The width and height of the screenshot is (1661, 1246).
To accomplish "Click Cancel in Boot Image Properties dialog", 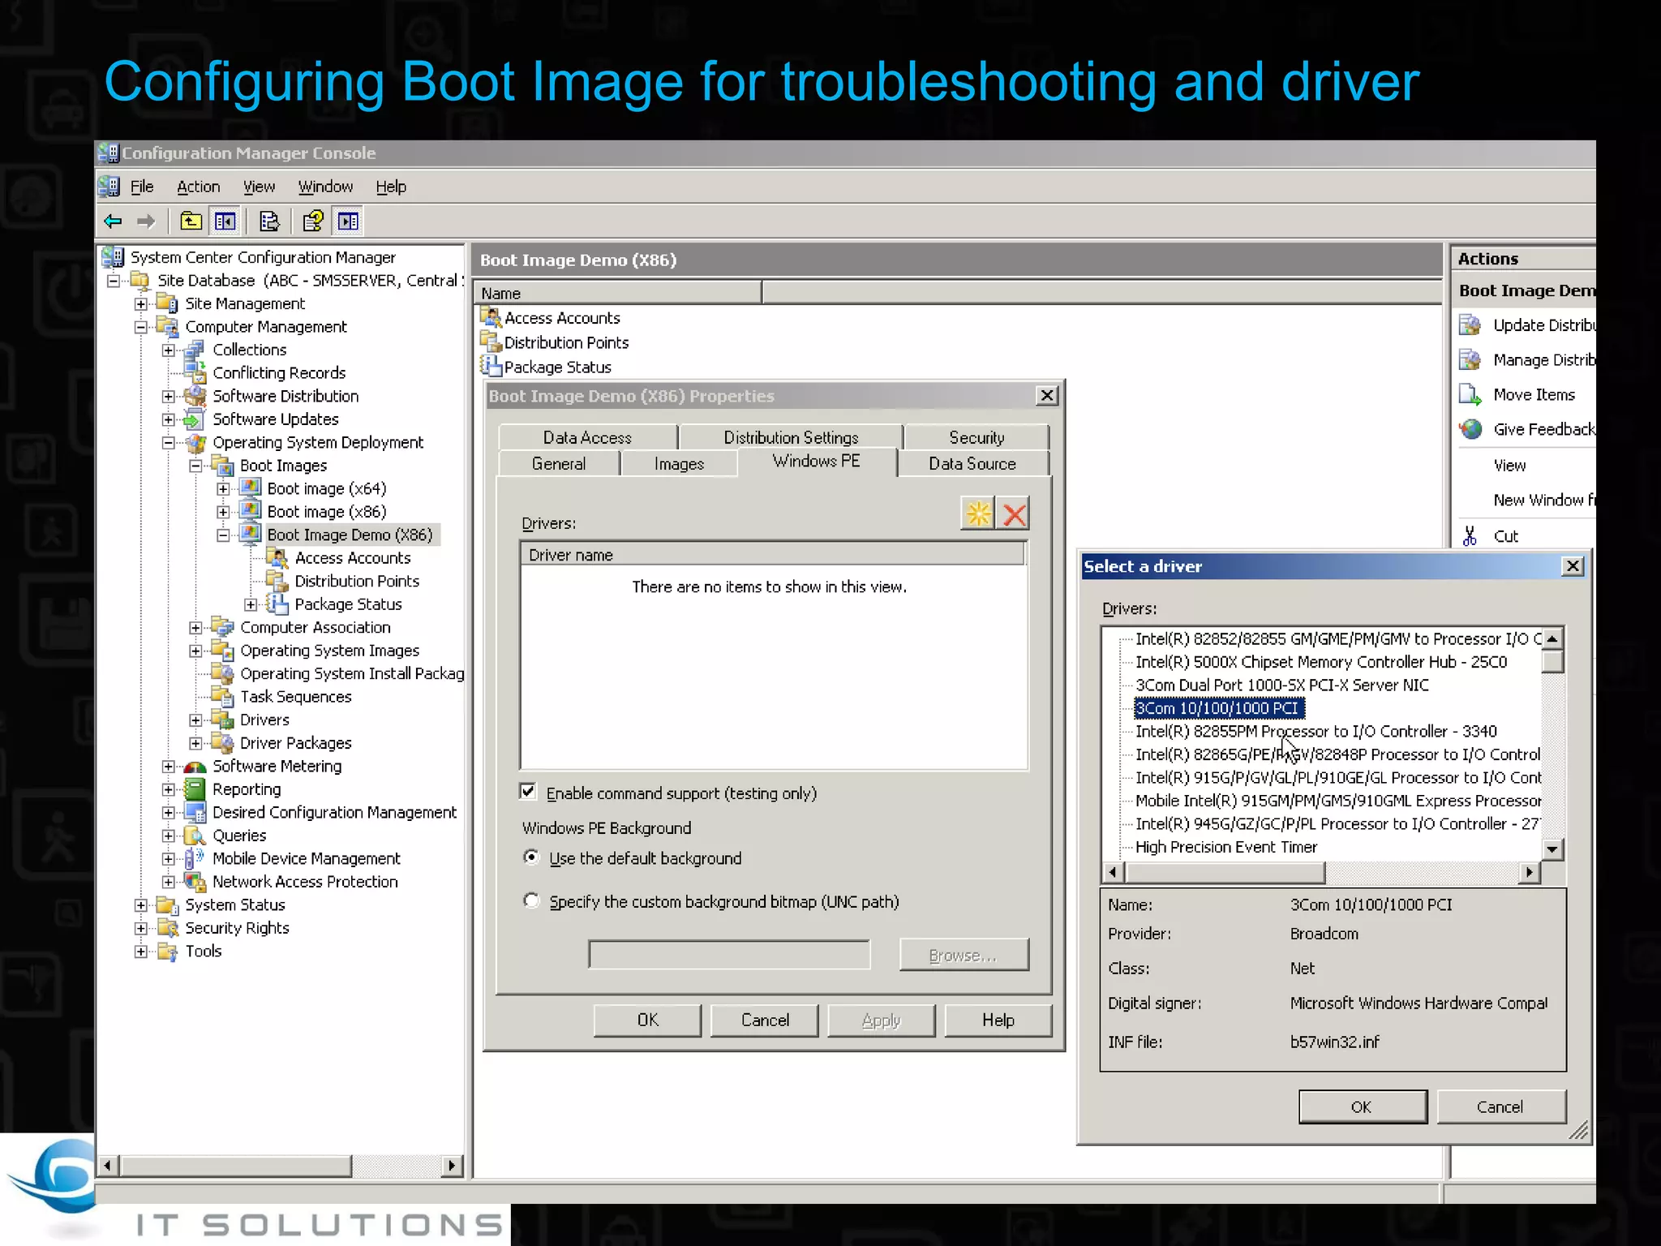I will (x=764, y=1020).
